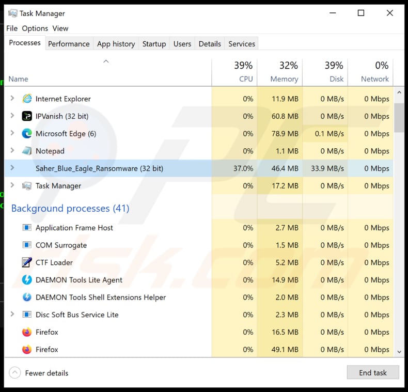408x392 pixels.
Task: Sort by the Name column header
Action: [x=108, y=72]
